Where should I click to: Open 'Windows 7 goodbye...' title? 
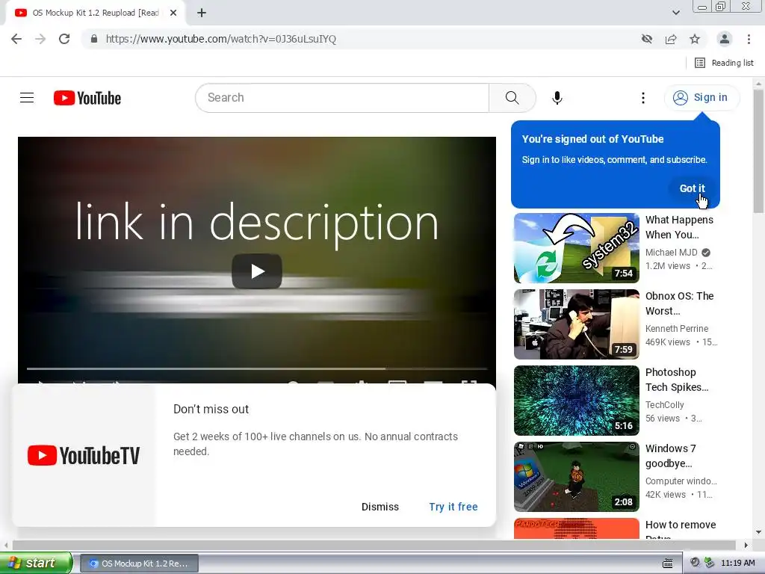[671, 456]
